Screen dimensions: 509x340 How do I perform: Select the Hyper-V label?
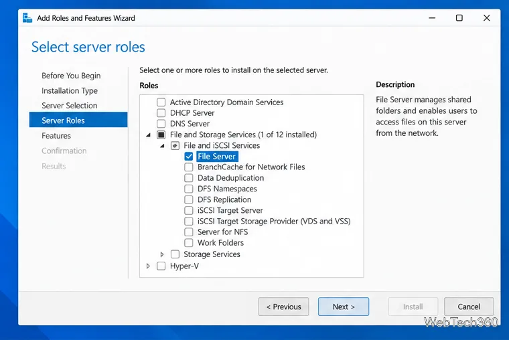(184, 266)
